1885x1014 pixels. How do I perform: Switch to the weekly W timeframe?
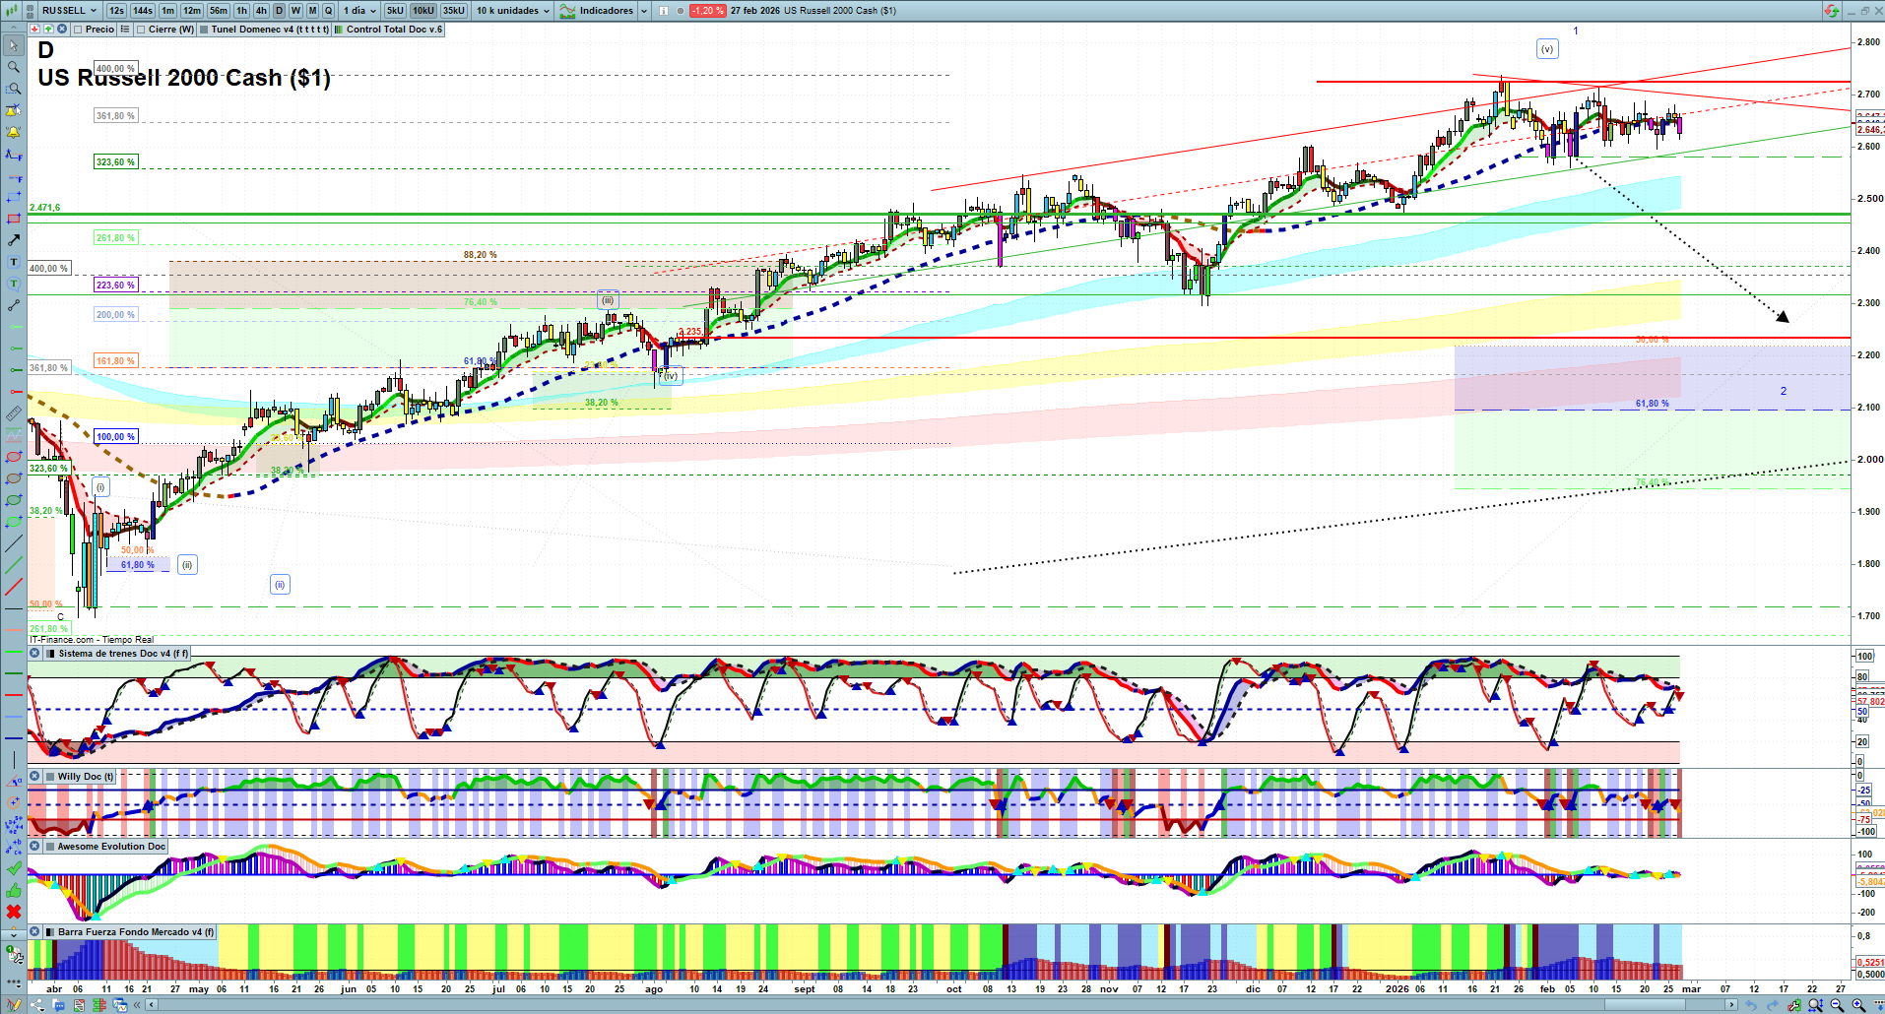(295, 11)
